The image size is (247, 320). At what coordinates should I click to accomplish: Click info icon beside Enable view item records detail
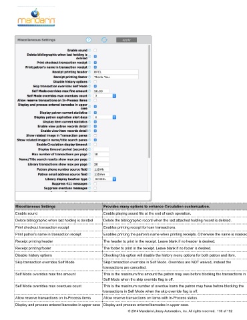click(89, 131)
